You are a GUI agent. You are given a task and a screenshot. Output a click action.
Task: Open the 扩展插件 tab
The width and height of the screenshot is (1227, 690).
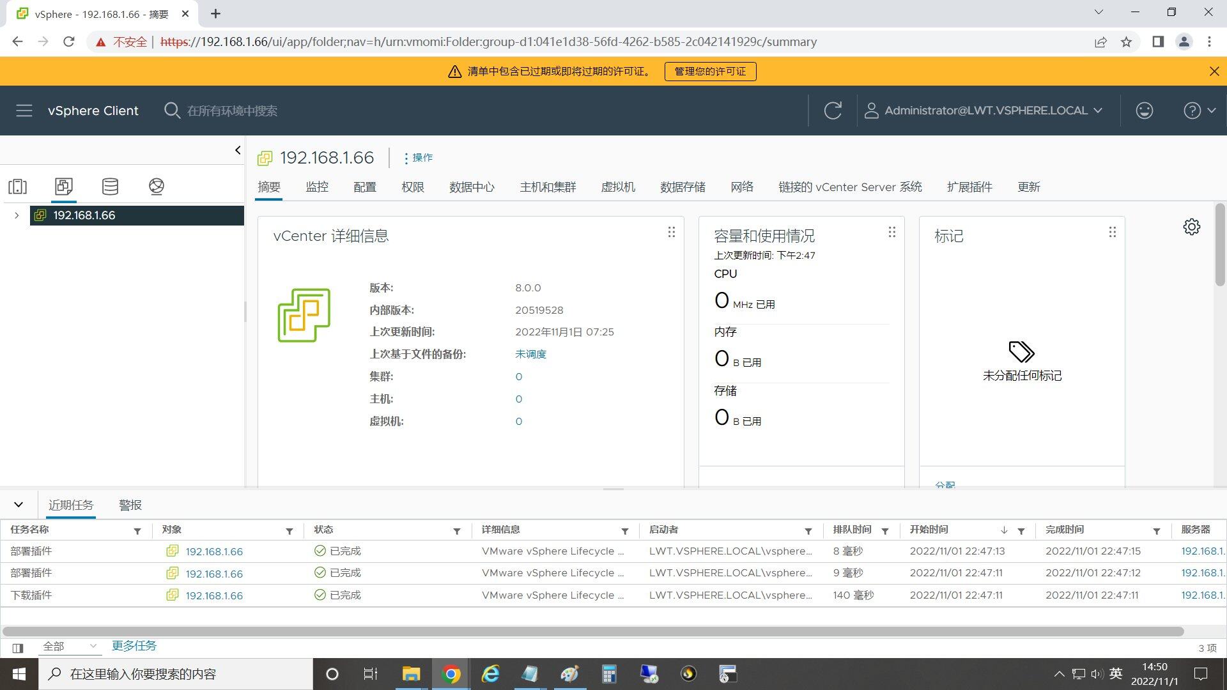tap(969, 187)
